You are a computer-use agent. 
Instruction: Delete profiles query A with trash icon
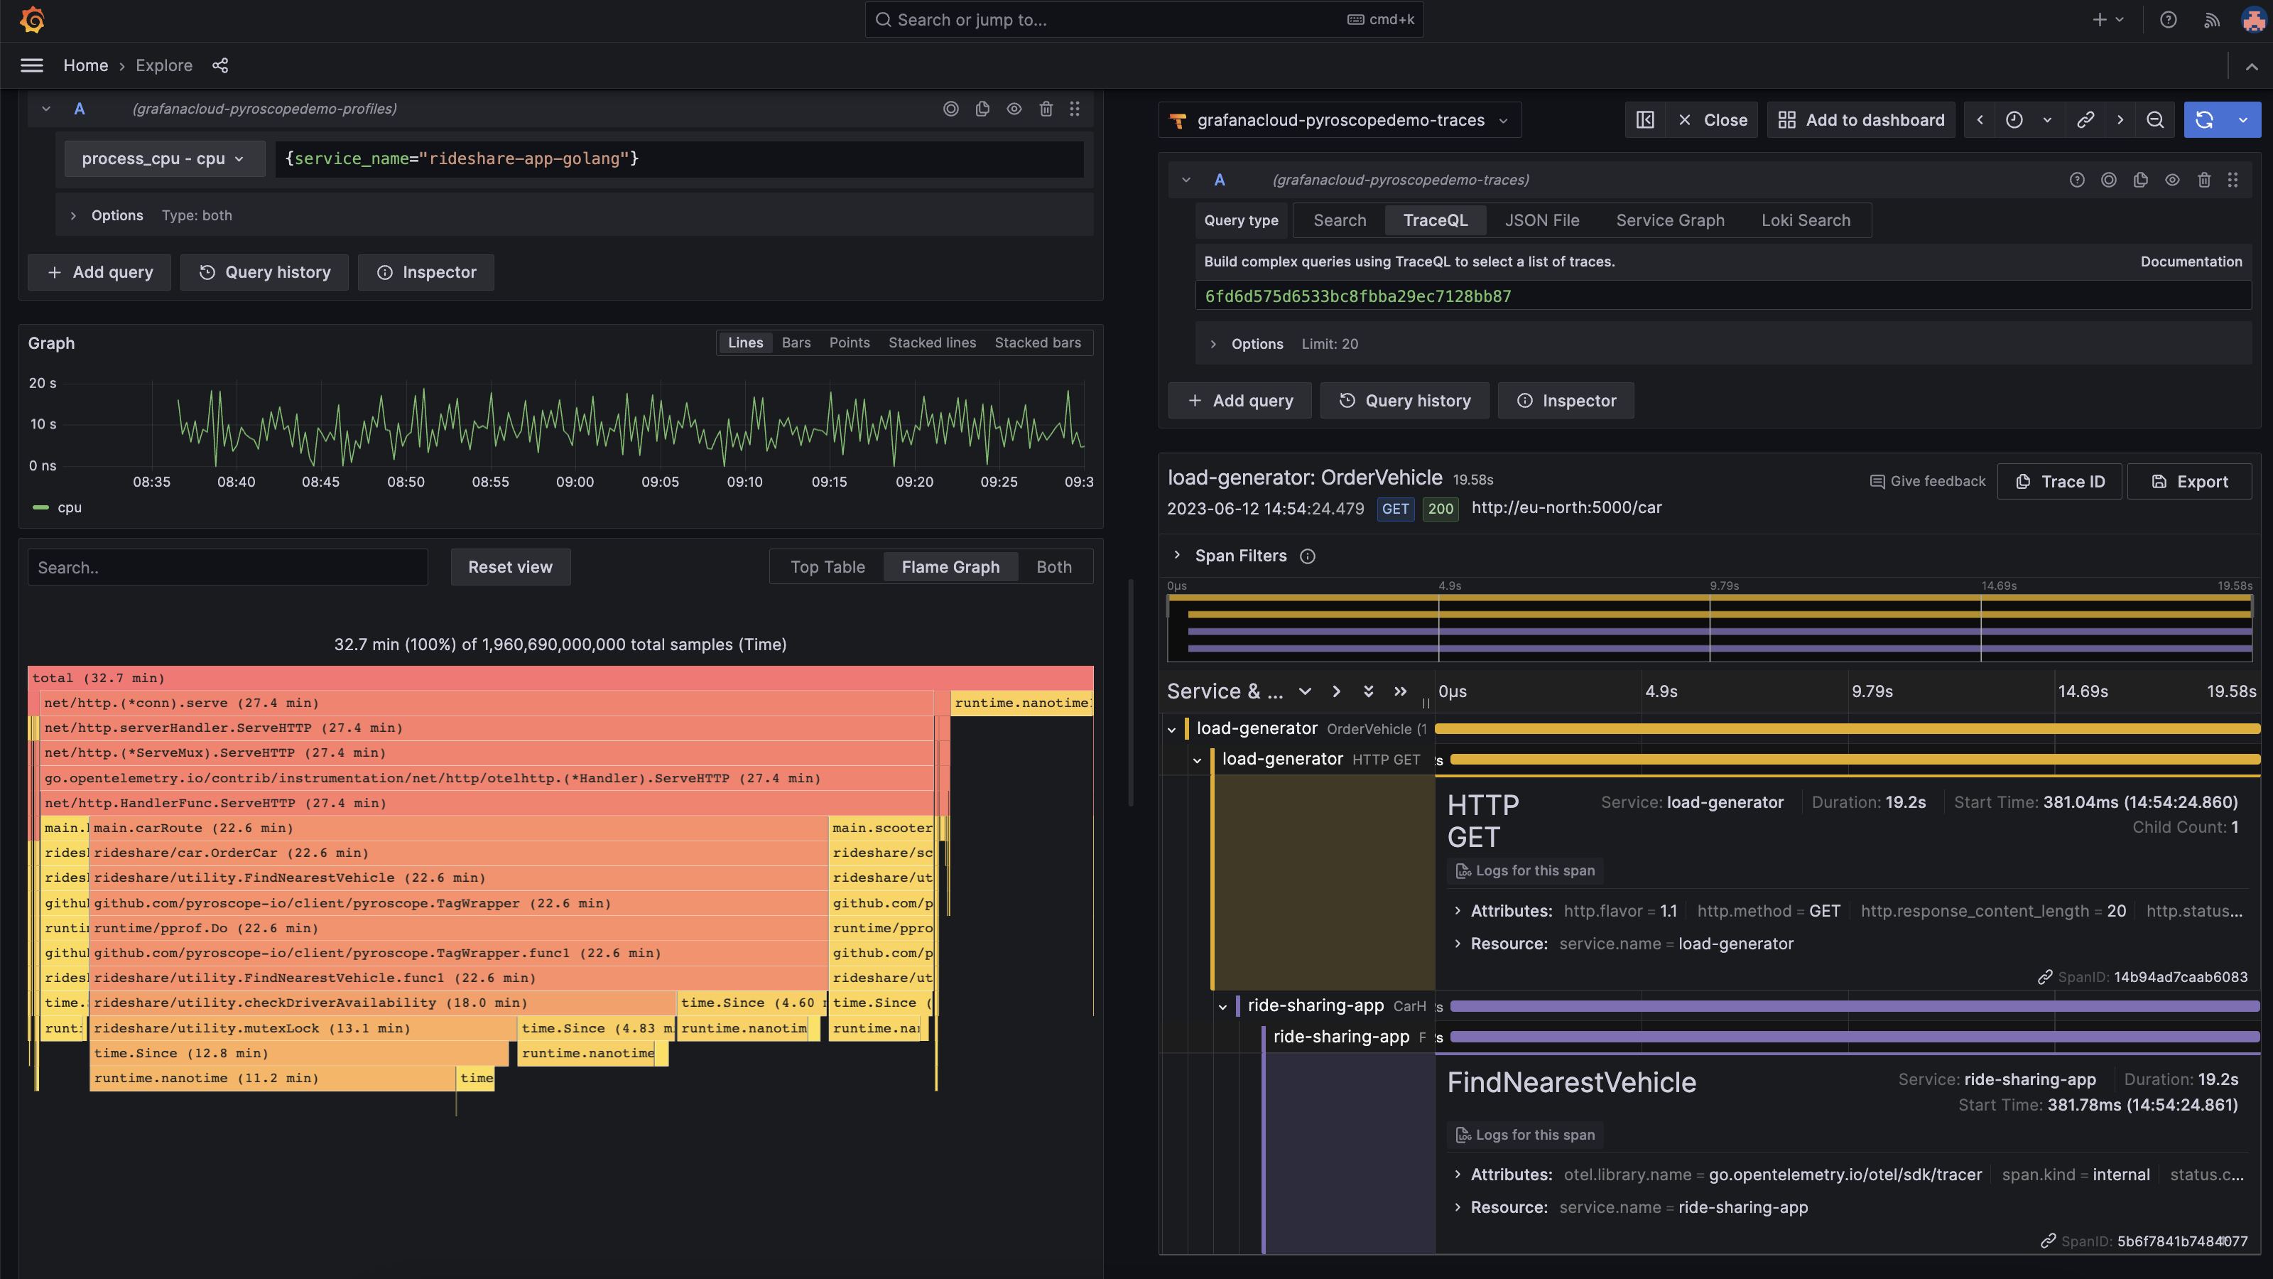pyautogui.click(x=1046, y=109)
